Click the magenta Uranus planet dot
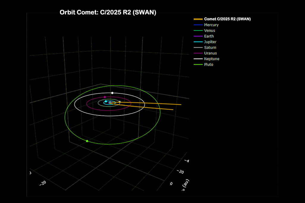305x203 pixels. (105, 97)
